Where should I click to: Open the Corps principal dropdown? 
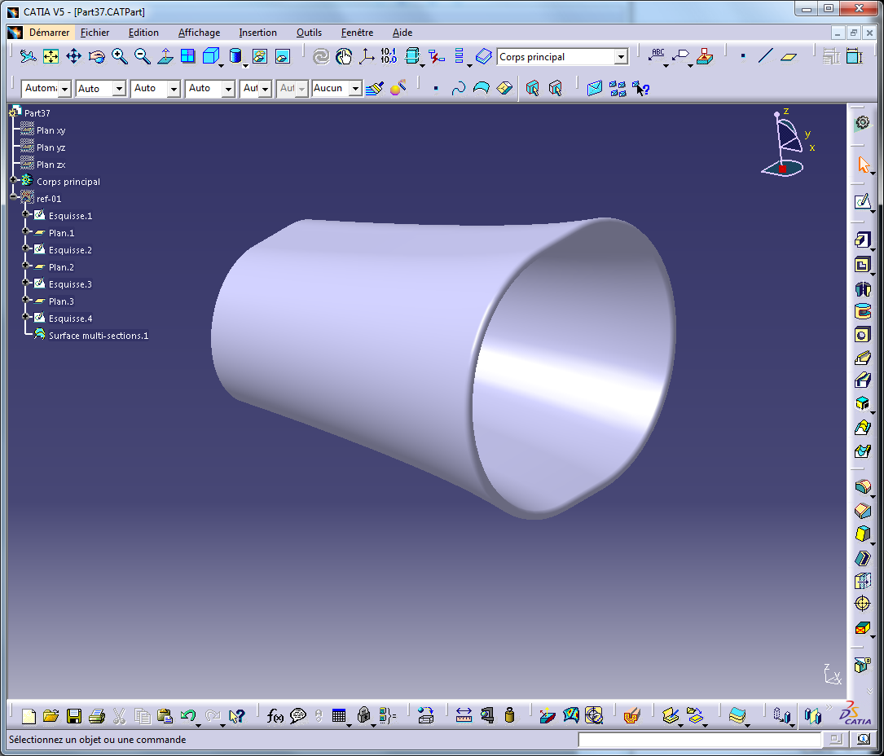pos(622,57)
